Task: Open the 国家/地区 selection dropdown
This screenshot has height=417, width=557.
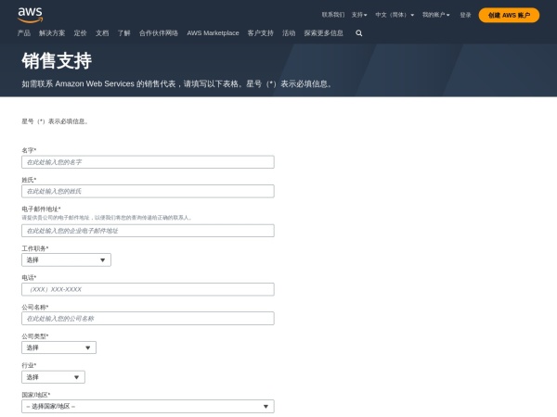Action: point(148,406)
